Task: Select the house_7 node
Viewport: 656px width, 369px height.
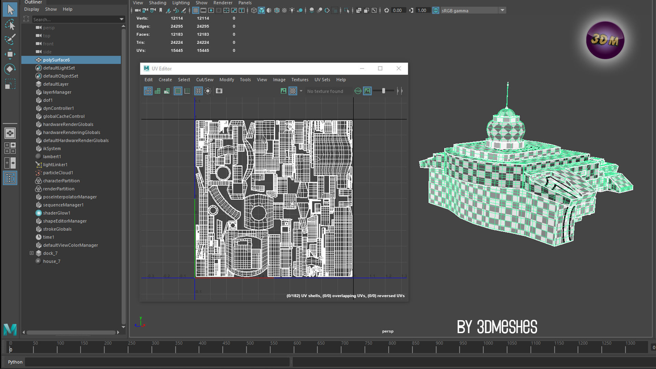Action: click(x=52, y=261)
